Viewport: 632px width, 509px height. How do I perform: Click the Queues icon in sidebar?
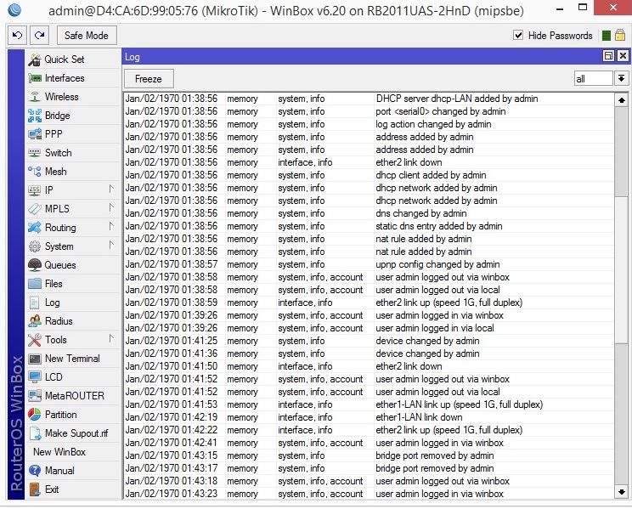click(35, 265)
